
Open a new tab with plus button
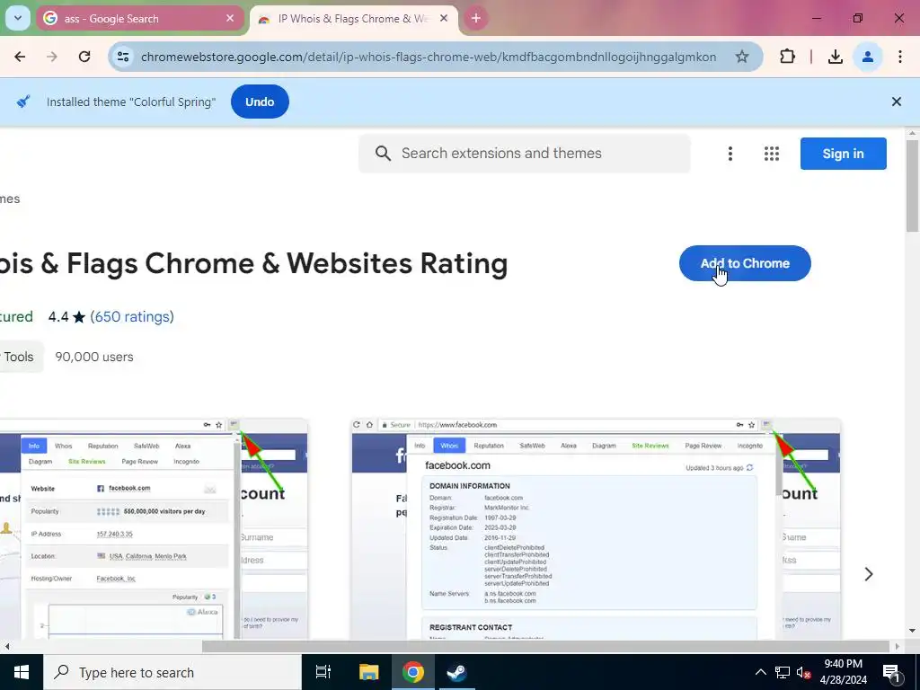476,18
